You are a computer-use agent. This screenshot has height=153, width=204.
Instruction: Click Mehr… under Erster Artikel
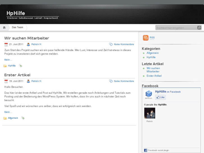(8, 112)
